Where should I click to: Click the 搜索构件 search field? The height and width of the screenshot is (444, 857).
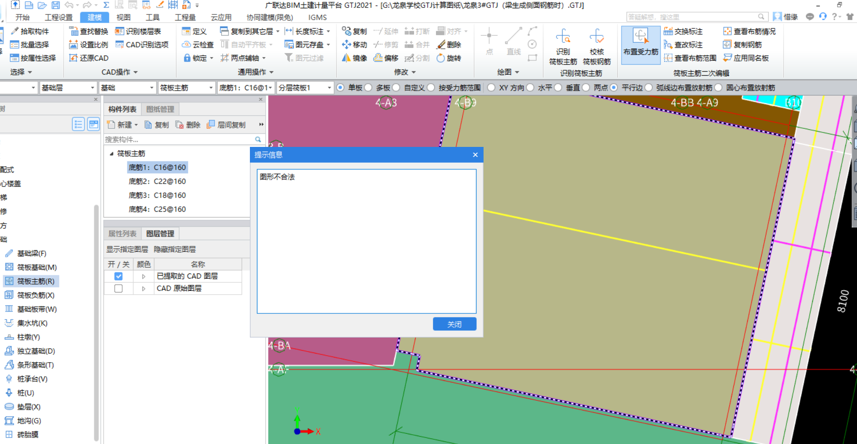click(179, 139)
